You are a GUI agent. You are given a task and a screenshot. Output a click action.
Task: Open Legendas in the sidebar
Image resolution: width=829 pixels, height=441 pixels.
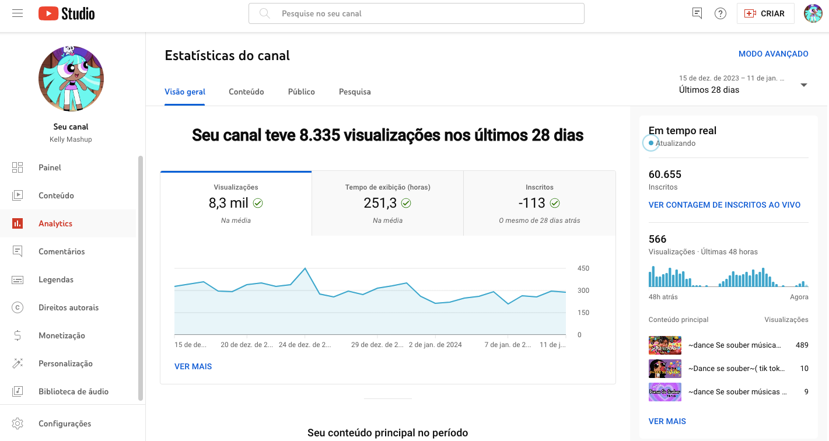coord(68,279)
